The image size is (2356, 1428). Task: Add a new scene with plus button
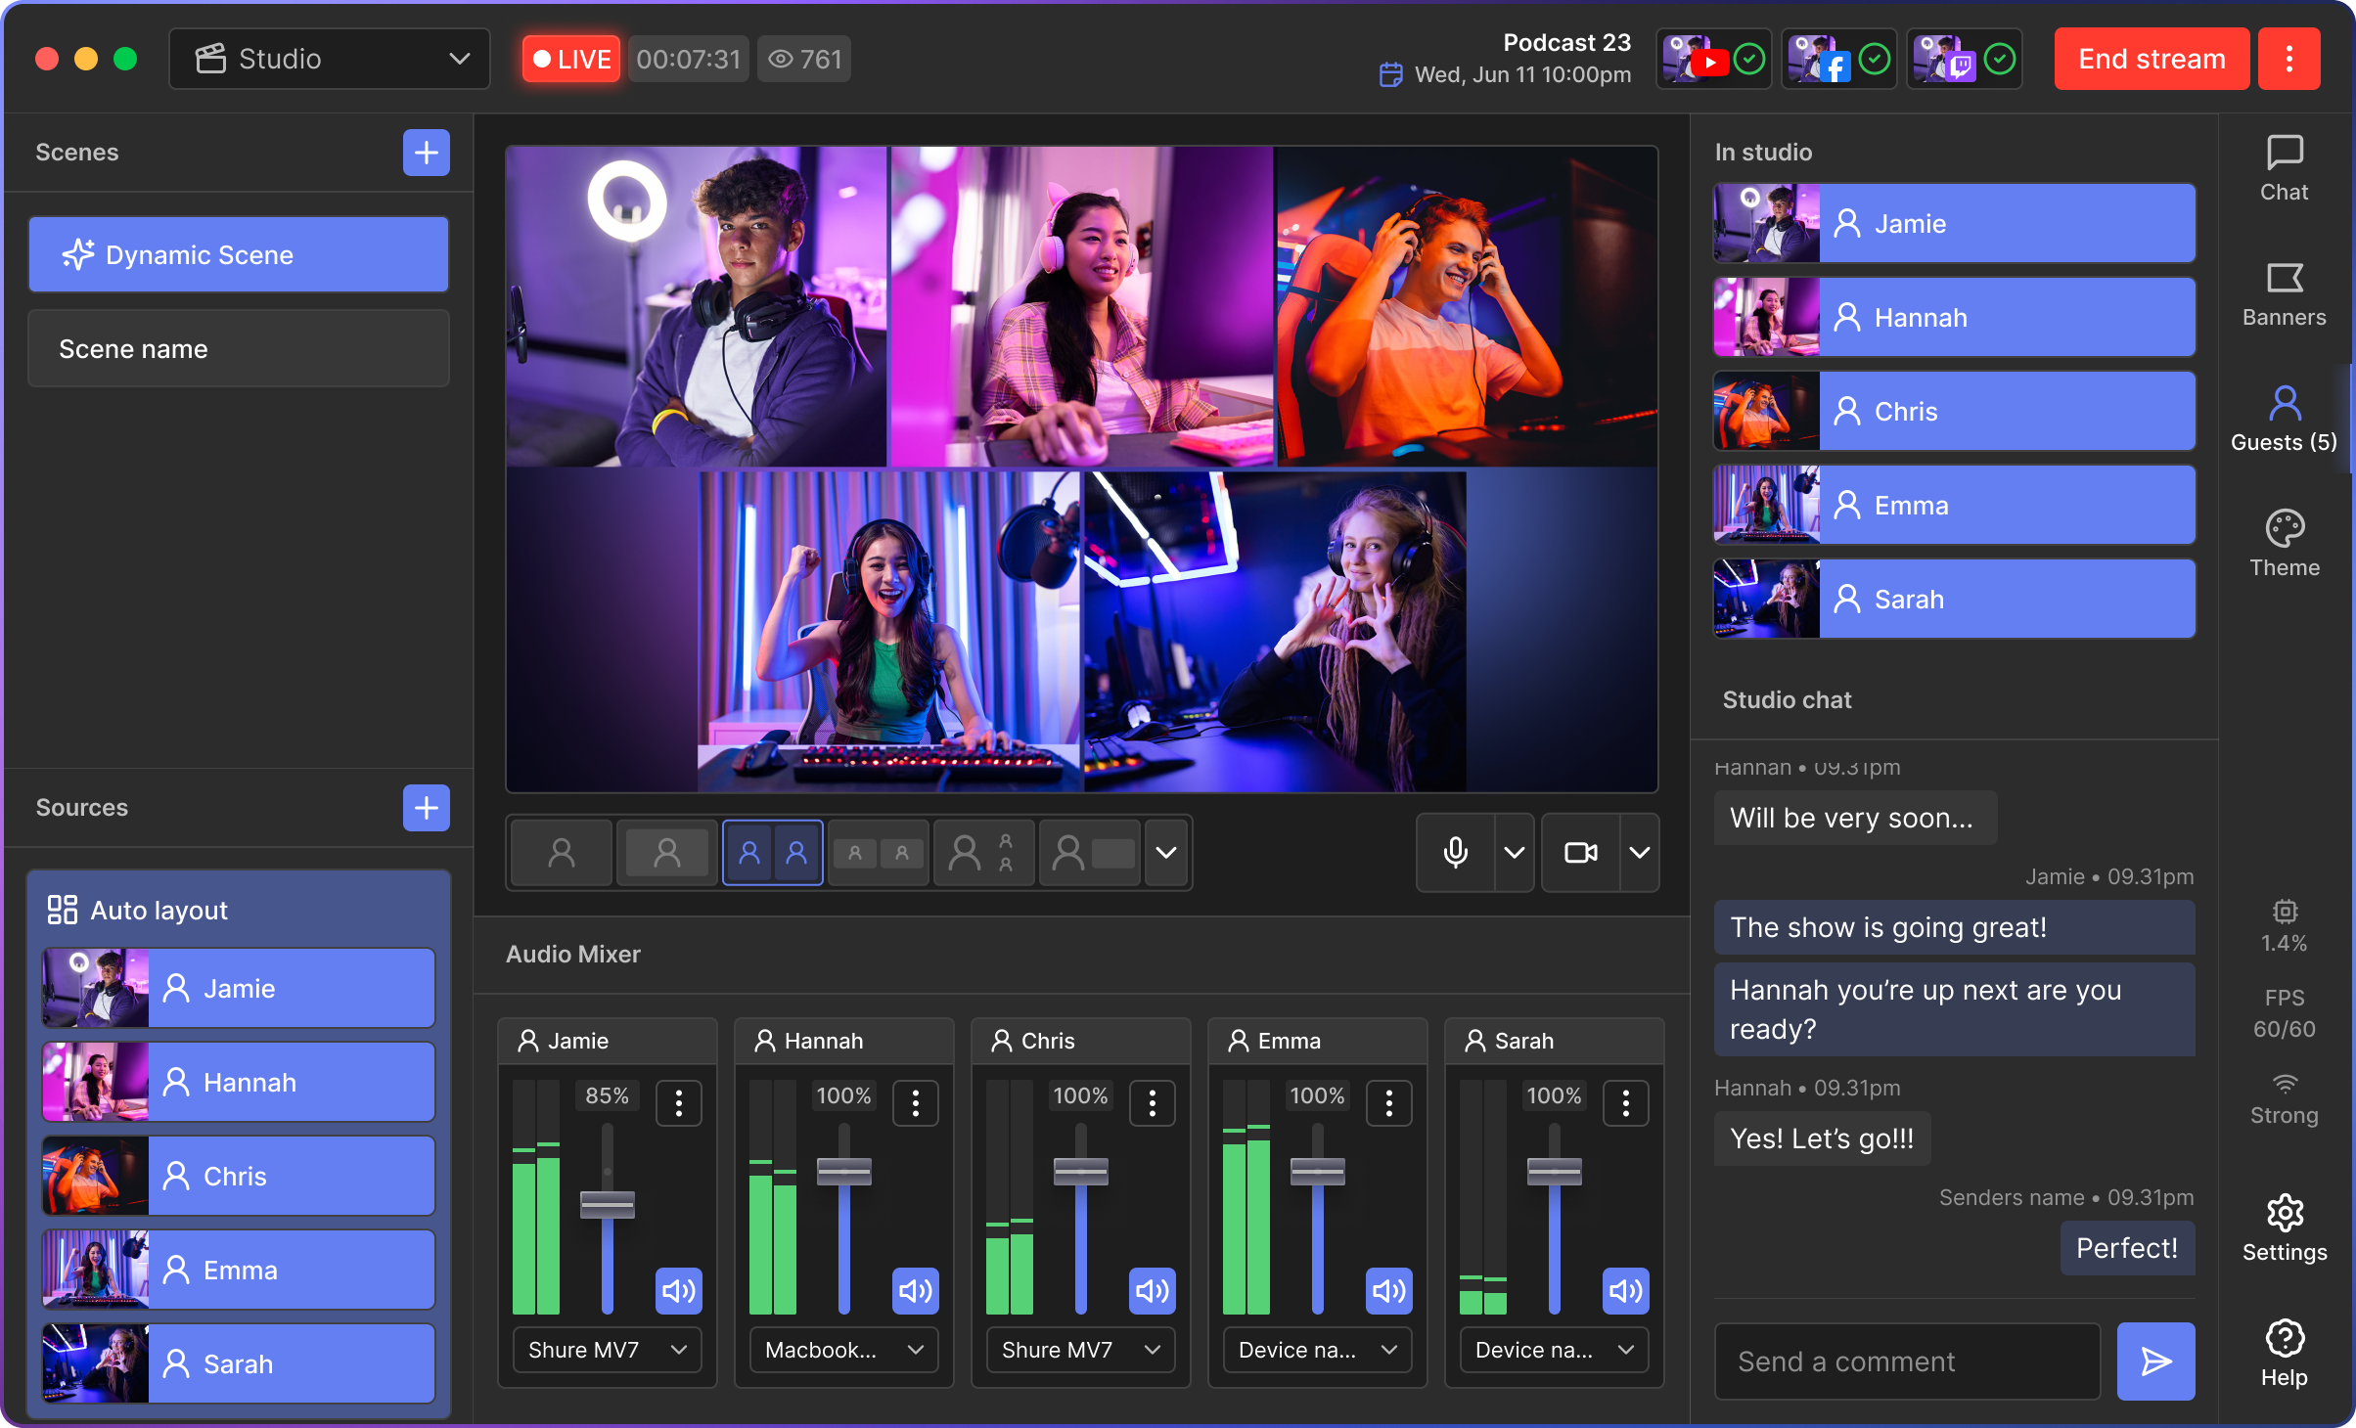[426, 153]
